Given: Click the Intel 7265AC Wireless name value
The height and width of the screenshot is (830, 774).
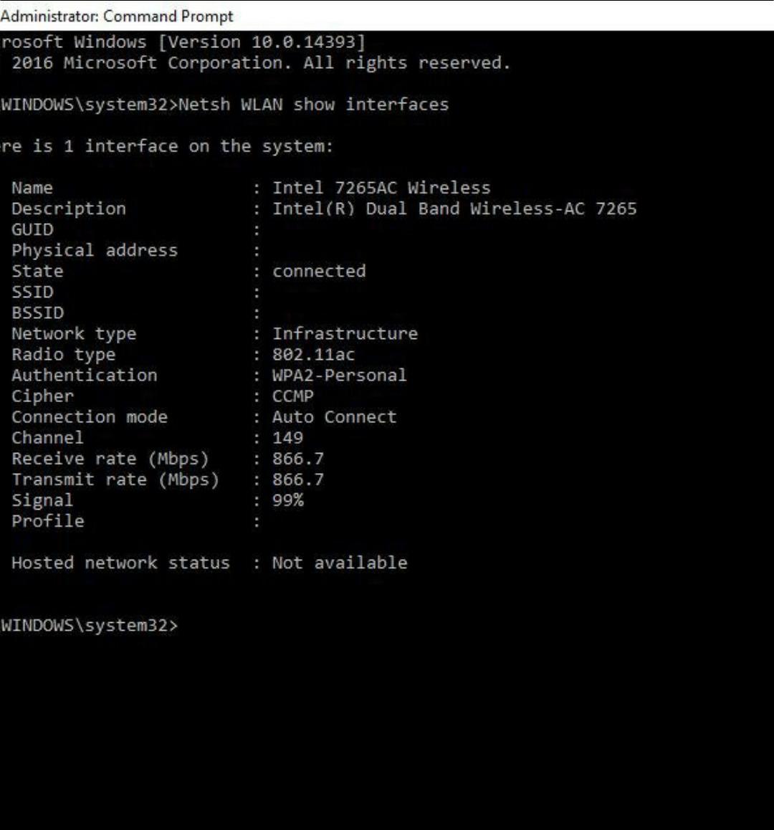Looking at the screenshot, I should tap(381, 187).
